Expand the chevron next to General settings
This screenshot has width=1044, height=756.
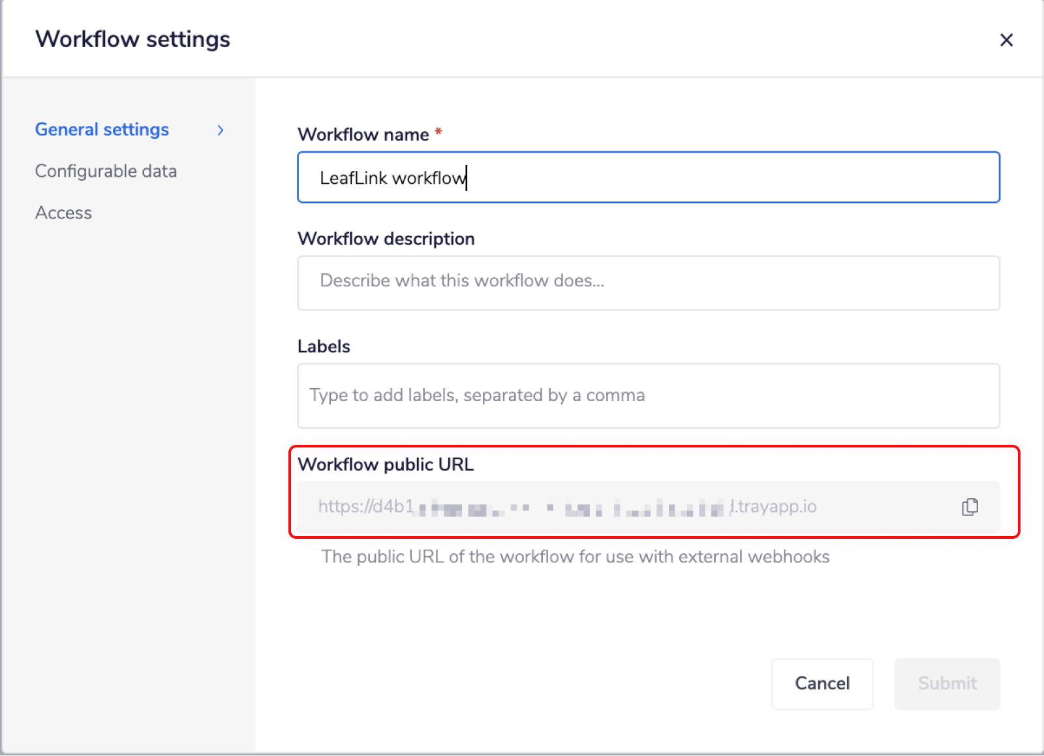221,130
